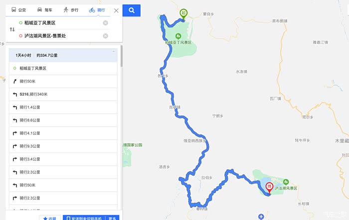349x220 pixels.
Task: Select the S216,骑行340米 route step
Action: pos(63,94)
